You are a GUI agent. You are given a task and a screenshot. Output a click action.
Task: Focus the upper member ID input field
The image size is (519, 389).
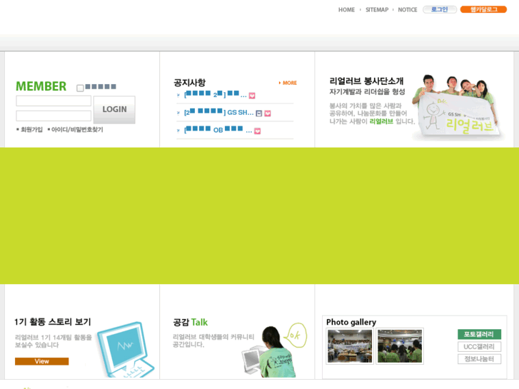[x=54, y=101]
